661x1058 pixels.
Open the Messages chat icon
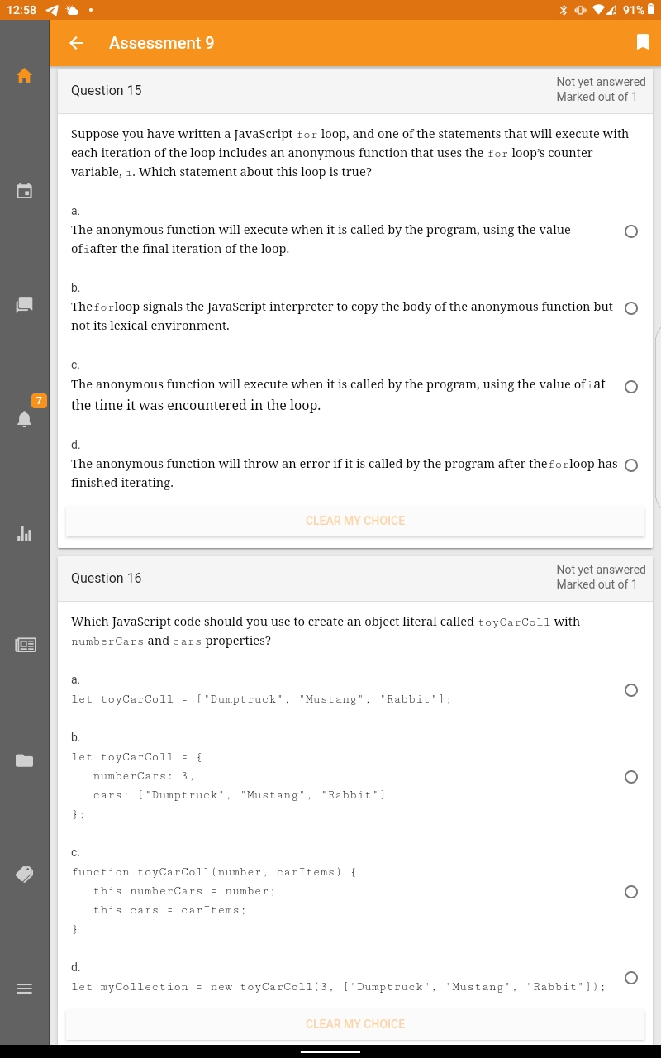[x=25, y=304]
